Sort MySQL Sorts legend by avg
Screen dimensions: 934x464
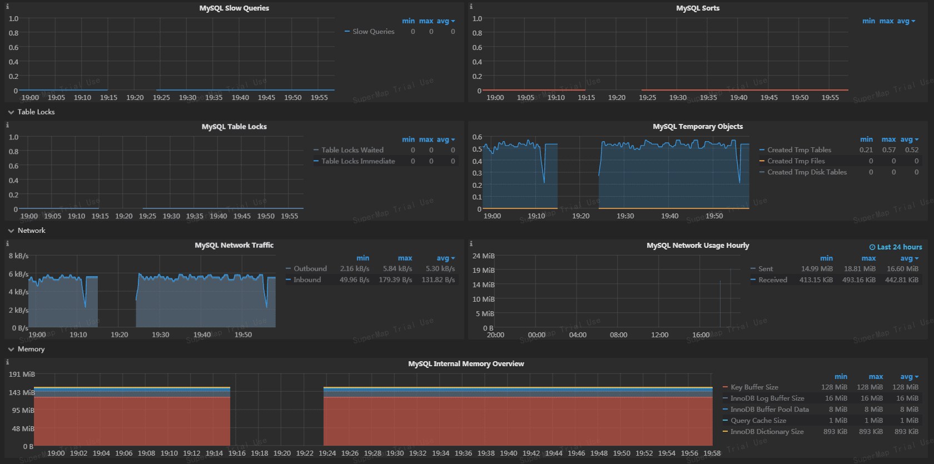906,21
